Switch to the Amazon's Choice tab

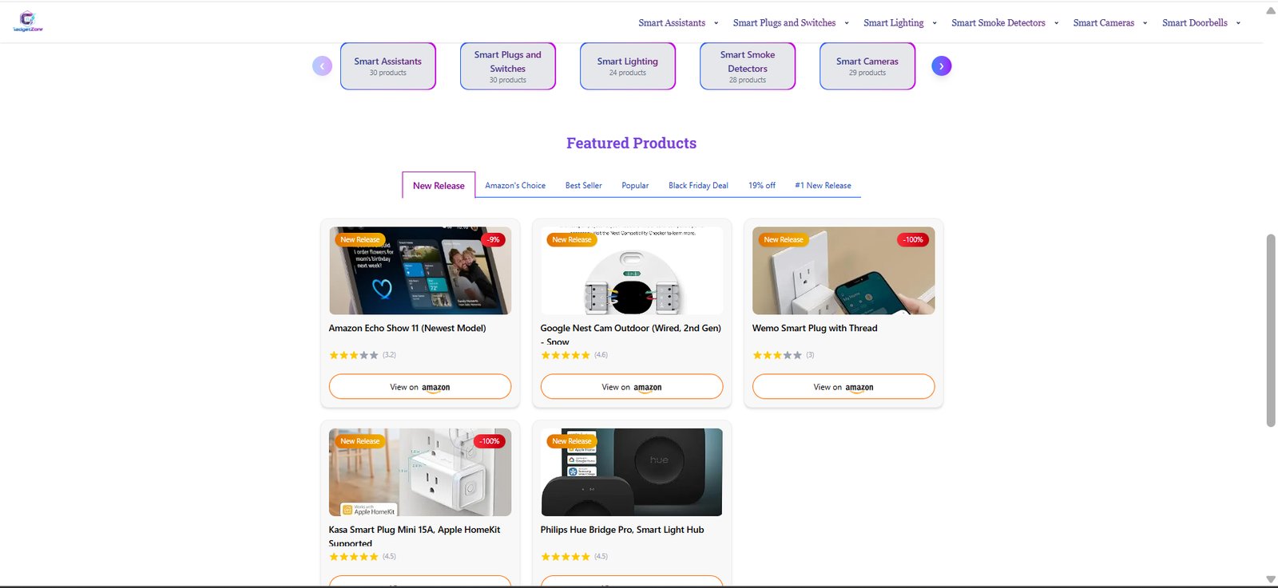[514, 185]
